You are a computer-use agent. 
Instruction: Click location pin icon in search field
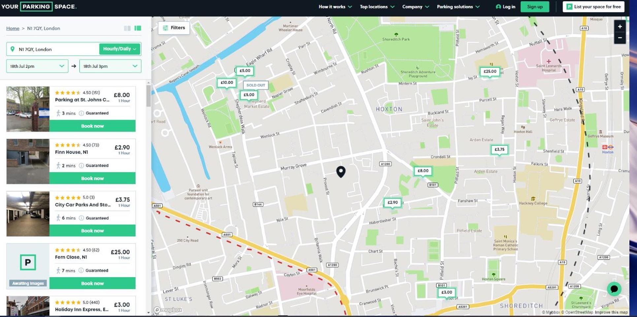point(13,49)
